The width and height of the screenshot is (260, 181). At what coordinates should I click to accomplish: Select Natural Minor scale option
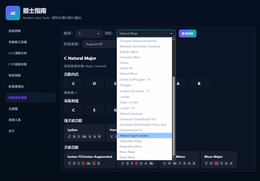(x=144, y=73)
